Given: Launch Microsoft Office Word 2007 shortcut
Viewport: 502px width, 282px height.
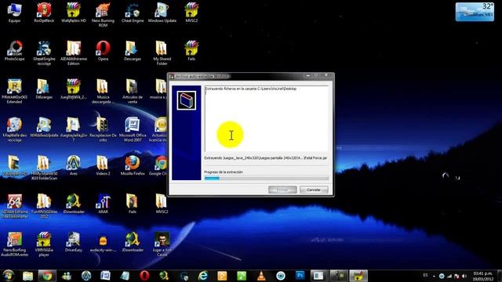Looking at the screenshot, I should pyautogui.click(x=133, y=130).
